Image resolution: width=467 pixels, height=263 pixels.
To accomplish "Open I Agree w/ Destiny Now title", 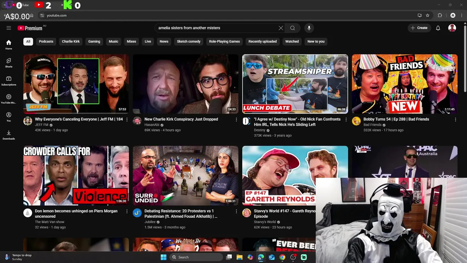I will pos(297,122).
